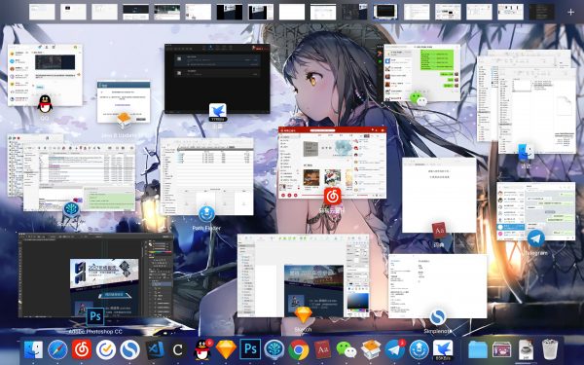Open the blue folder stack in Dock

coord(478,350)
